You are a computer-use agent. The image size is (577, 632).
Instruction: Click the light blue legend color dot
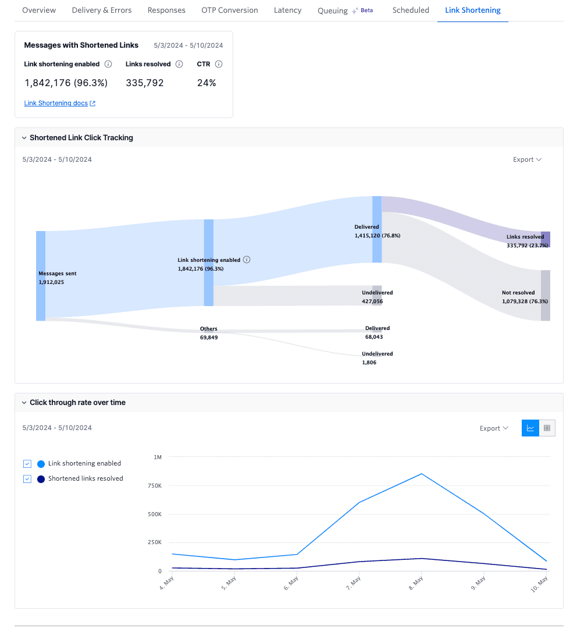40,464
